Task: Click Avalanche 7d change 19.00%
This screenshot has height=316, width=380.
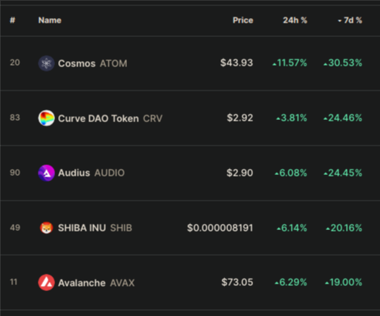Action: 344,282
